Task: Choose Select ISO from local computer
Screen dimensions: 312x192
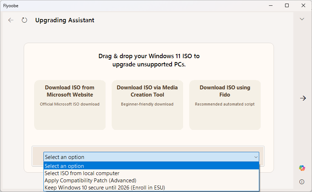Action: click(x=82, y=173)
